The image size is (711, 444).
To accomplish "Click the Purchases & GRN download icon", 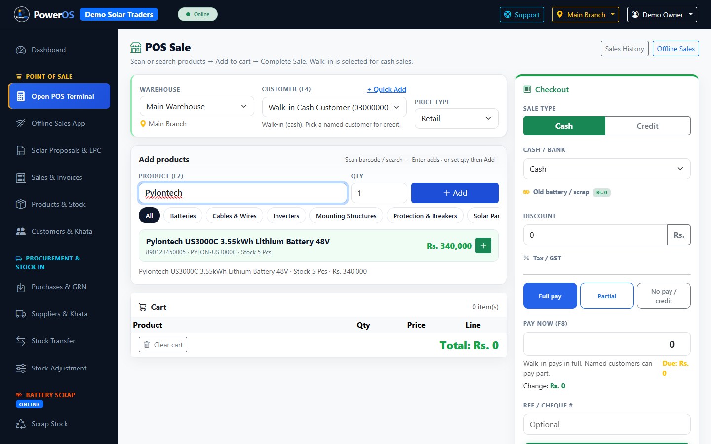I will pos(21,287).
